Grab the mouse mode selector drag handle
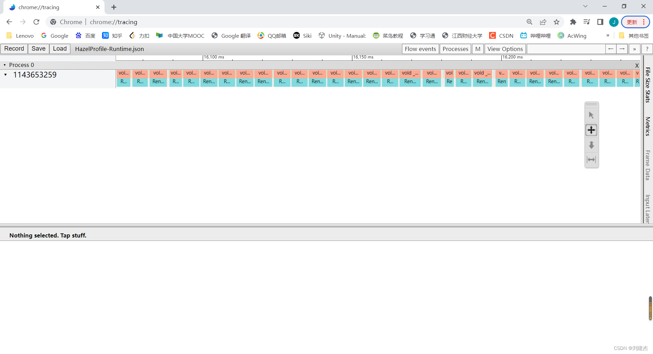This screenshot has width=653, height=354. tap(591, 105)
